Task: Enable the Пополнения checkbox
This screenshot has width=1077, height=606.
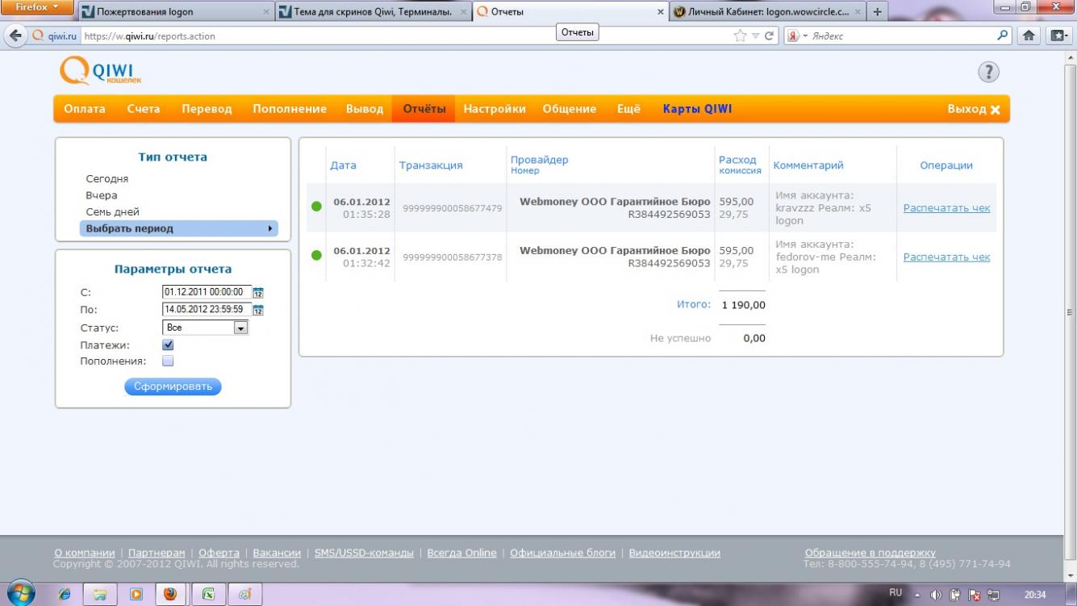Action: pyautogui.click(x=168, y=362)
